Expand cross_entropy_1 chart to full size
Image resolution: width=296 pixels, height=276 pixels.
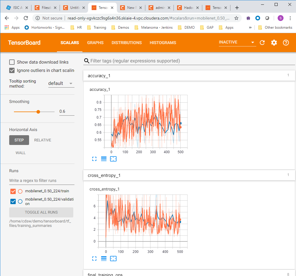click(94, 259)
